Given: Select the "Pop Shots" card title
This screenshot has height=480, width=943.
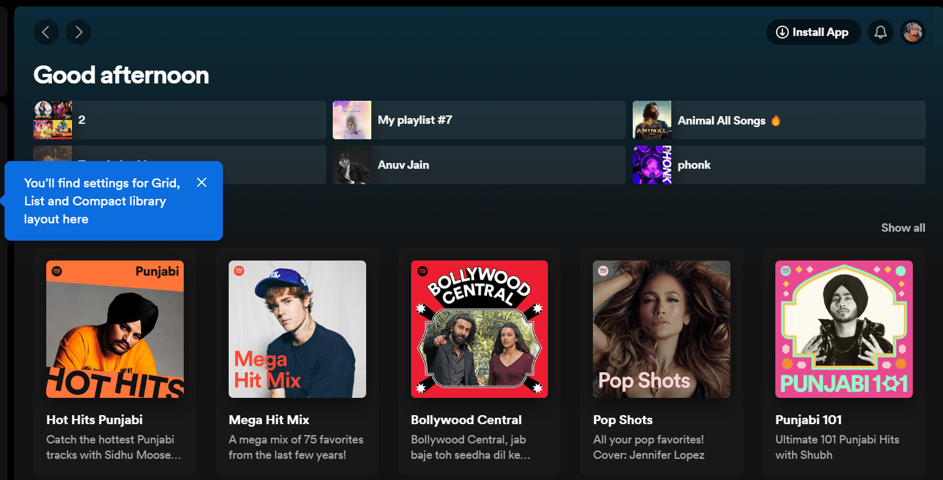Looking at the screenshot, I should pyautogui.click(x=623, y=420).
